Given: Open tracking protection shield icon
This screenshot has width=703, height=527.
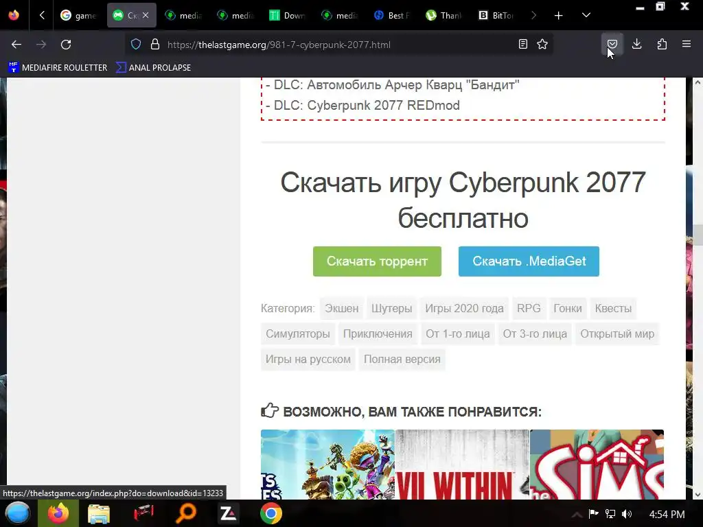Looking at the screenshot, I should pyautogui.click(x=136, y=45).
